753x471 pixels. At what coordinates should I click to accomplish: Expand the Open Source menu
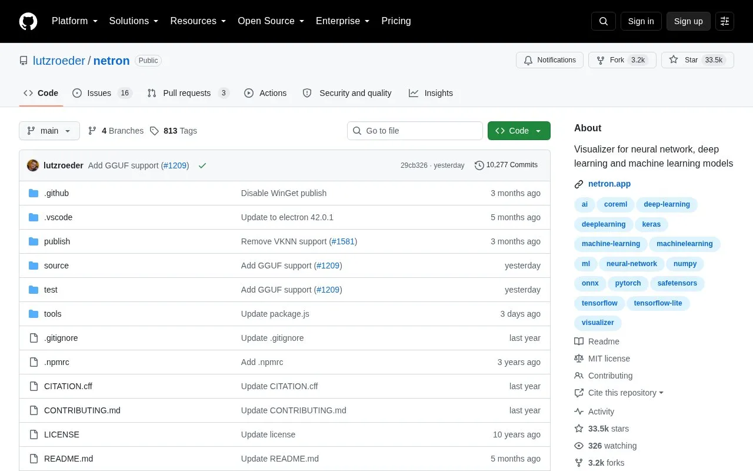(x=271, y=21)
